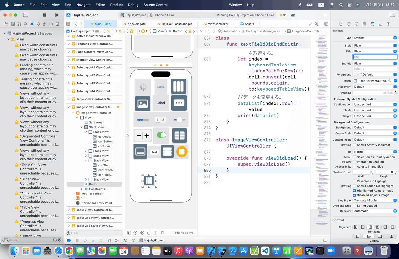This screenshot has width=399, height=259.
Task: Enable Spring Loaded drag and drop checkbox
Action: 354,206
